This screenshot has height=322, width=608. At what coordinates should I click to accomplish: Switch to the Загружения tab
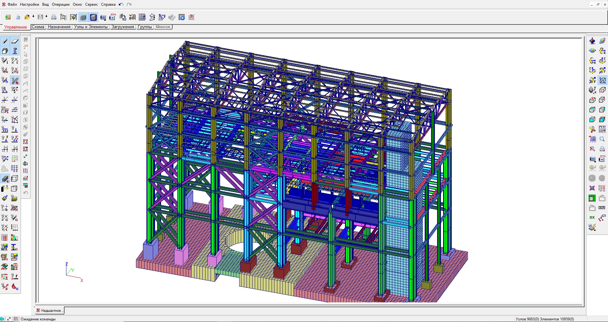click(123, 27)
